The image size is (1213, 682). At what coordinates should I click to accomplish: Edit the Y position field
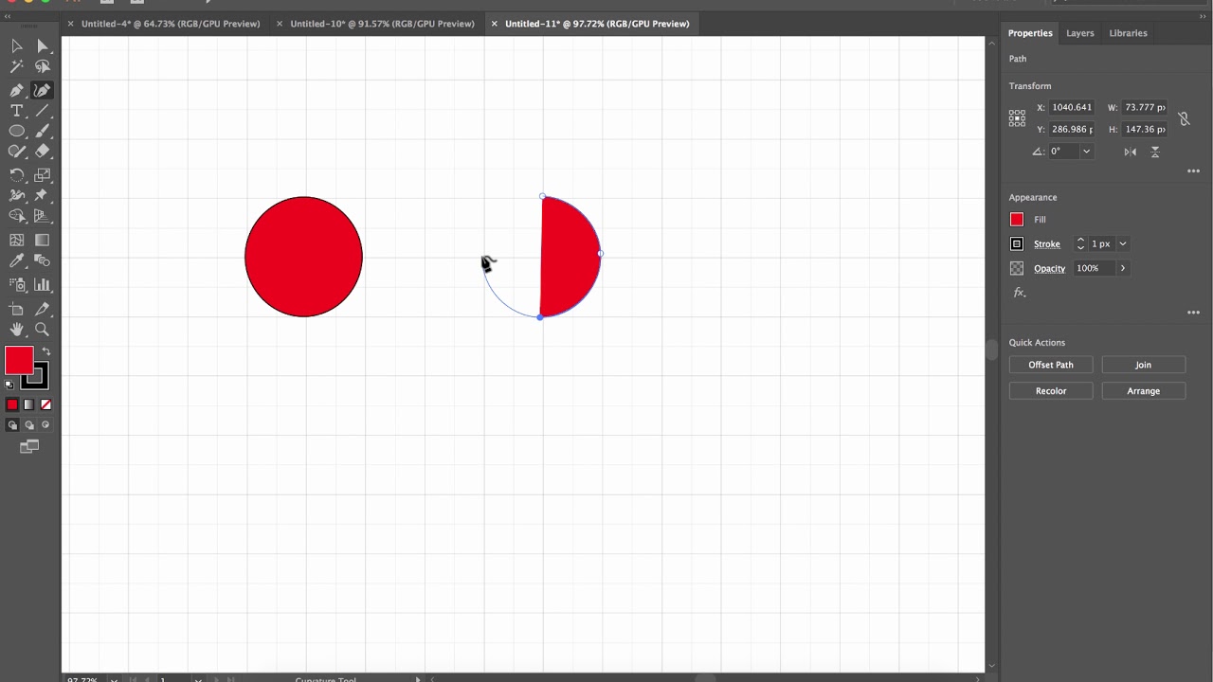(x=1072, y=129)
